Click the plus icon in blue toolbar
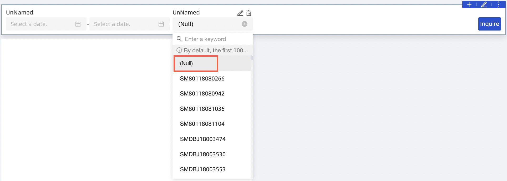Screen dimensions: 507x181 469,4
